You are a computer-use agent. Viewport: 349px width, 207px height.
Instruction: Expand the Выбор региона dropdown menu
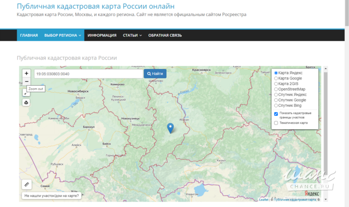(x=63, y=35)
